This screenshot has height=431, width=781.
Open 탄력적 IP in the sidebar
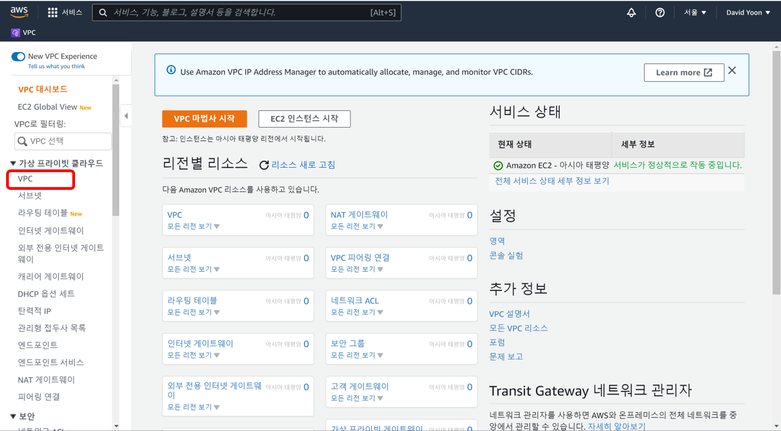coord(34,311)
